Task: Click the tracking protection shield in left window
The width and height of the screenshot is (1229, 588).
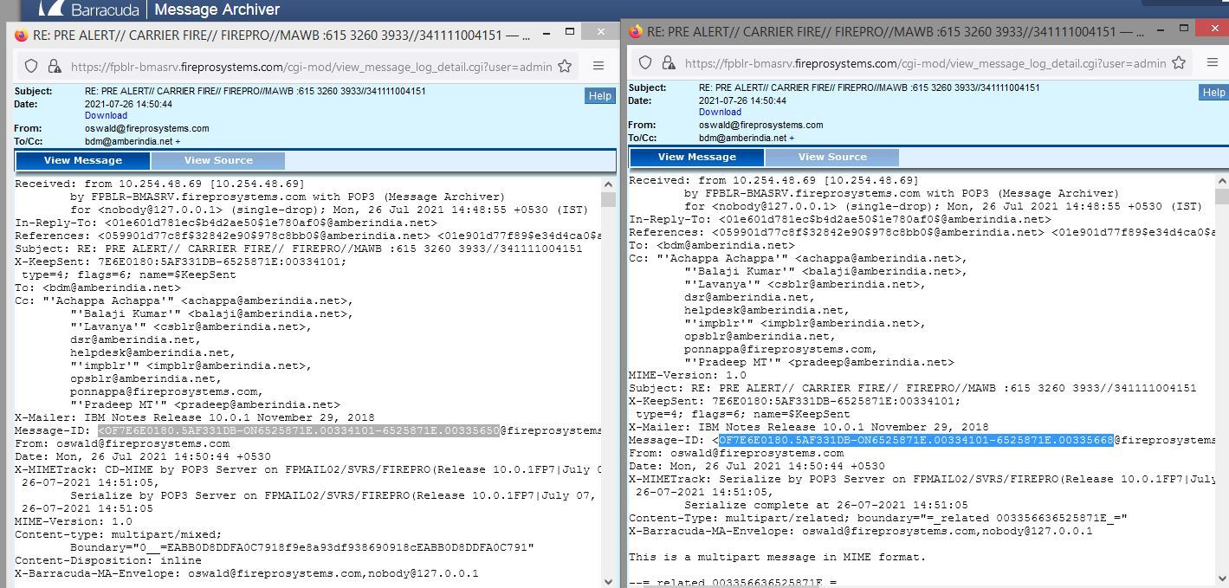Action: [x=31, y=66]
